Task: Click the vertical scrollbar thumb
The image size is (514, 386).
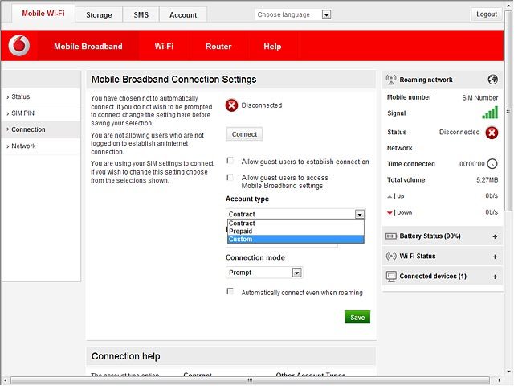Action: 508,111
